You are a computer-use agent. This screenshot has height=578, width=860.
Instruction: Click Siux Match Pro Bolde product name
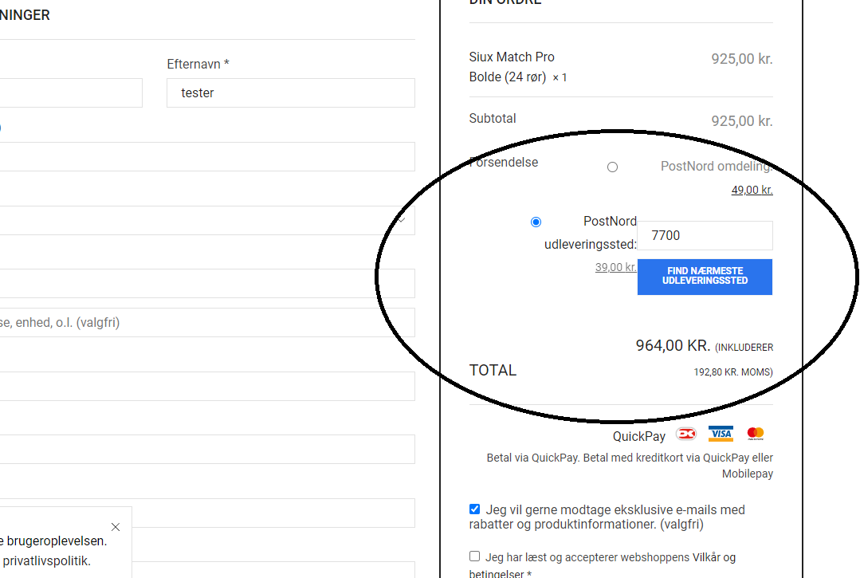point(512,67)
